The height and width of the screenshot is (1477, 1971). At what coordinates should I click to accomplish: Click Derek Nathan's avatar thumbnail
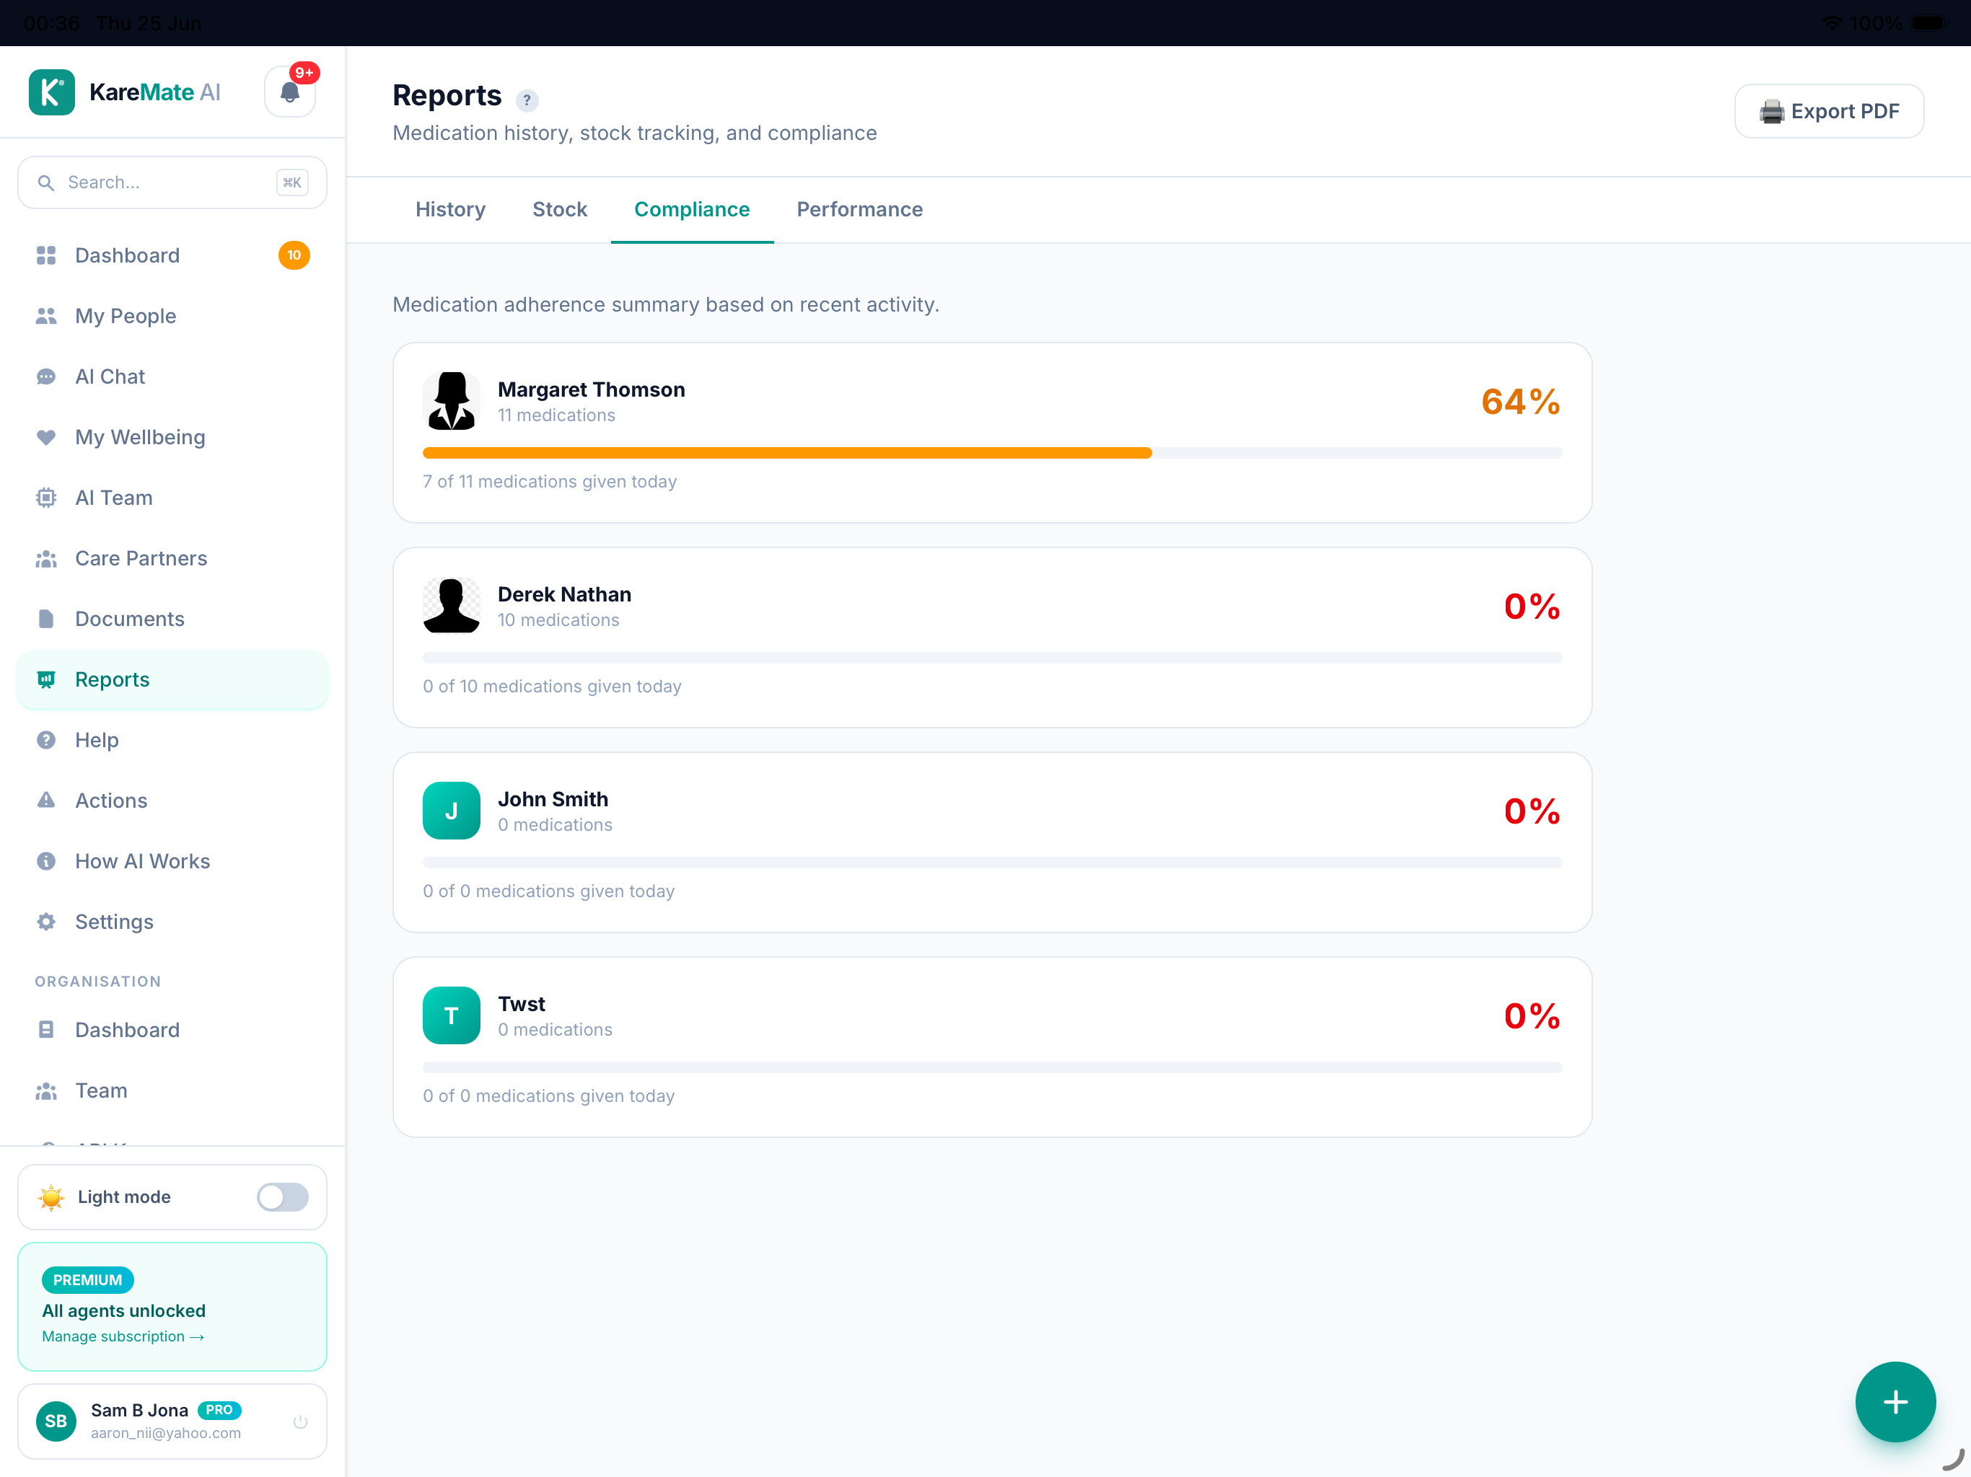[x=451, y=606]
